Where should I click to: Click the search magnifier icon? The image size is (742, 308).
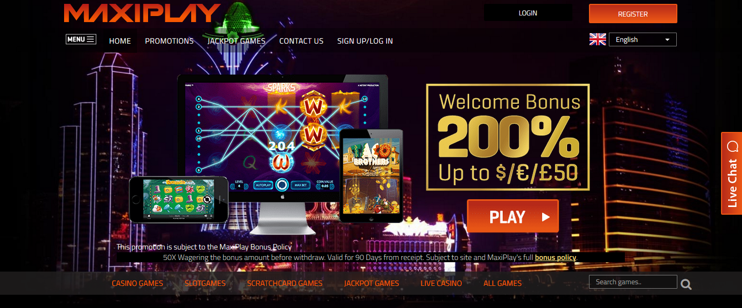coord(686,284)
